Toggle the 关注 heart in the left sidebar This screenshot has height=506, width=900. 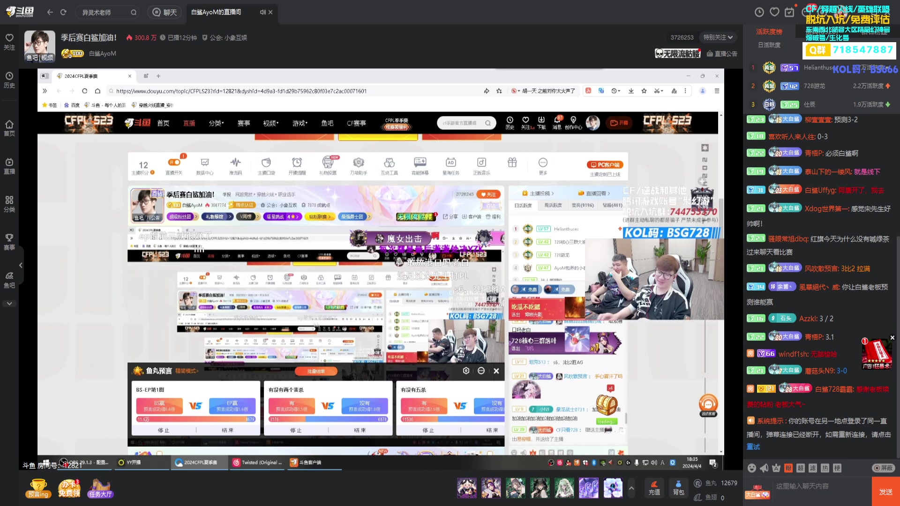click(x=9, y=42)
